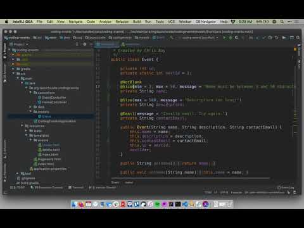Screen dimensions: 304x228
Task: Build the project with the hammer icon
Action: click(x=172, y=38)
